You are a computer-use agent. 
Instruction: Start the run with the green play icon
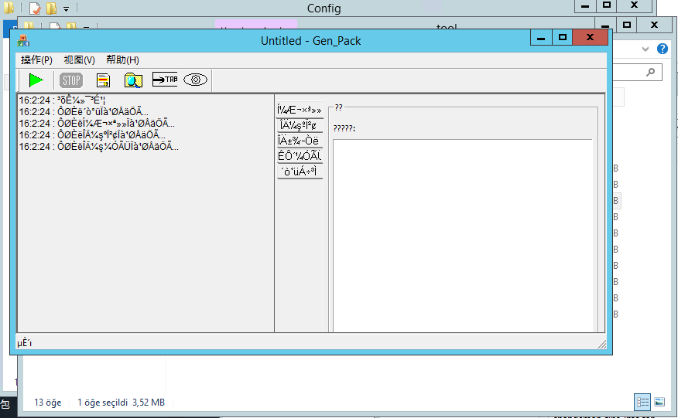36,80
